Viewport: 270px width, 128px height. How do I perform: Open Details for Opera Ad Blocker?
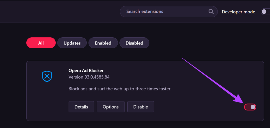[x=81, y=107]
